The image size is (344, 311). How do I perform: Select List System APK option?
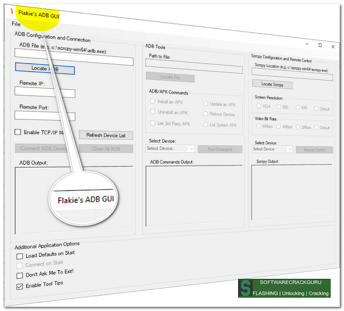[x=205, y=124]
